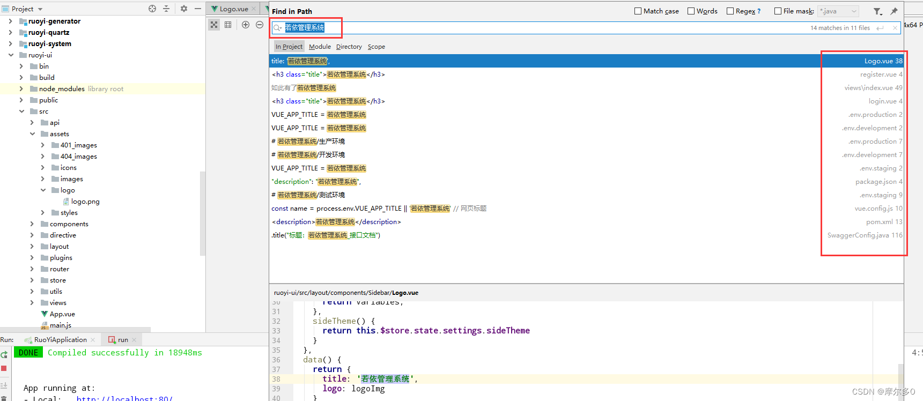923x401 pixels.
Task: Select the vue.config.js 10 result row
Action: tap(586, 209)
